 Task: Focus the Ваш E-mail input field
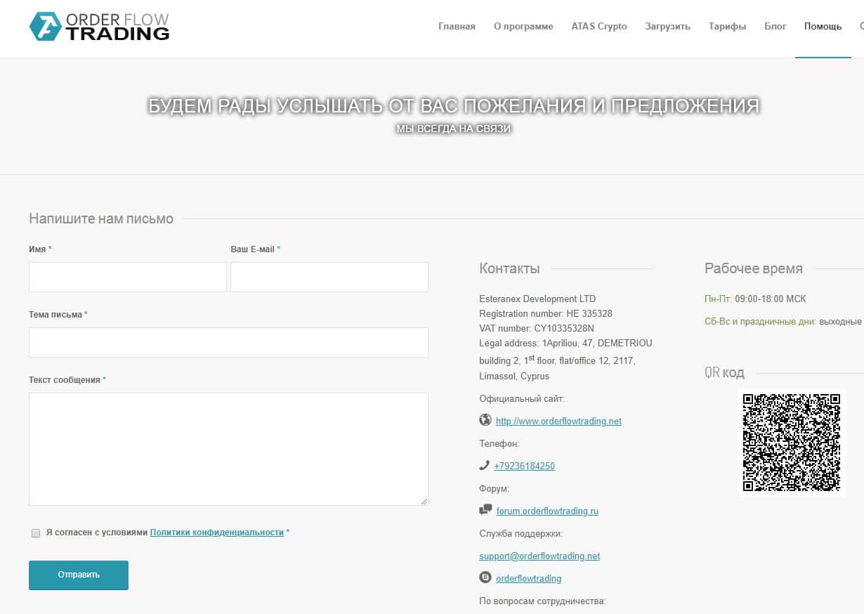(x=329, y=277)
